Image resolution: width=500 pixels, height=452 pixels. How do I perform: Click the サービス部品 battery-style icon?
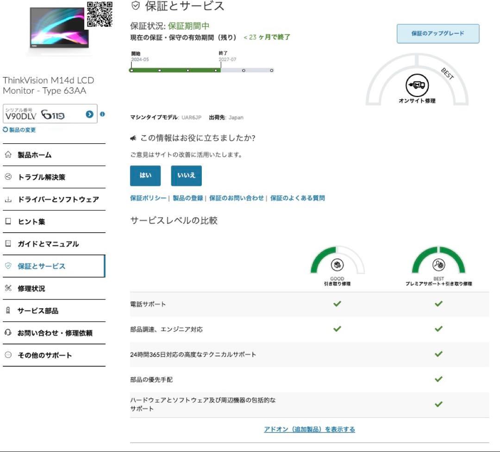pyautogui.click(x=7, y=311)
